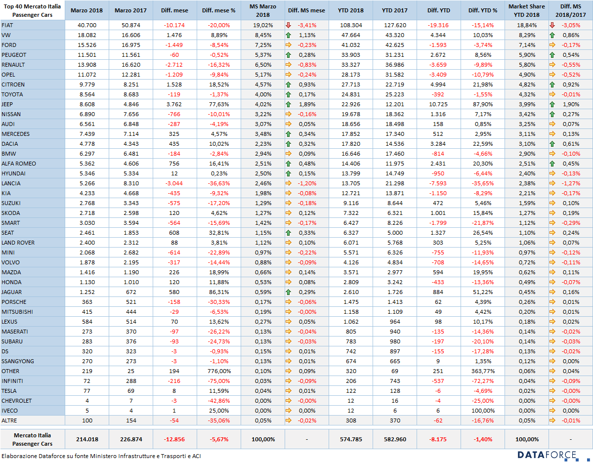Image resolution: width=593 pixels, height=463 pixels.
Task: Click the orange arrow in LANCIA's Diff. MS 2018/2017 cell
Action: (552, 183)
